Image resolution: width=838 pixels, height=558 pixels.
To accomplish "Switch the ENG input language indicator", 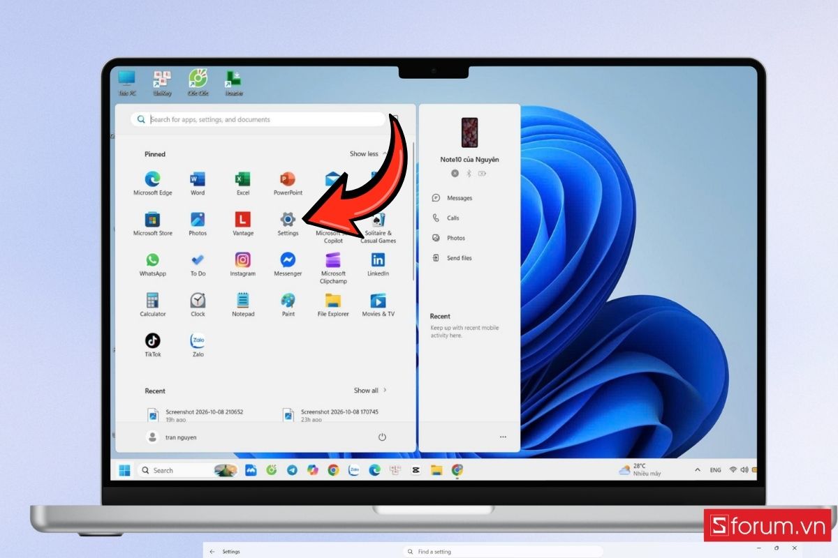I will (x=715, y=470).
